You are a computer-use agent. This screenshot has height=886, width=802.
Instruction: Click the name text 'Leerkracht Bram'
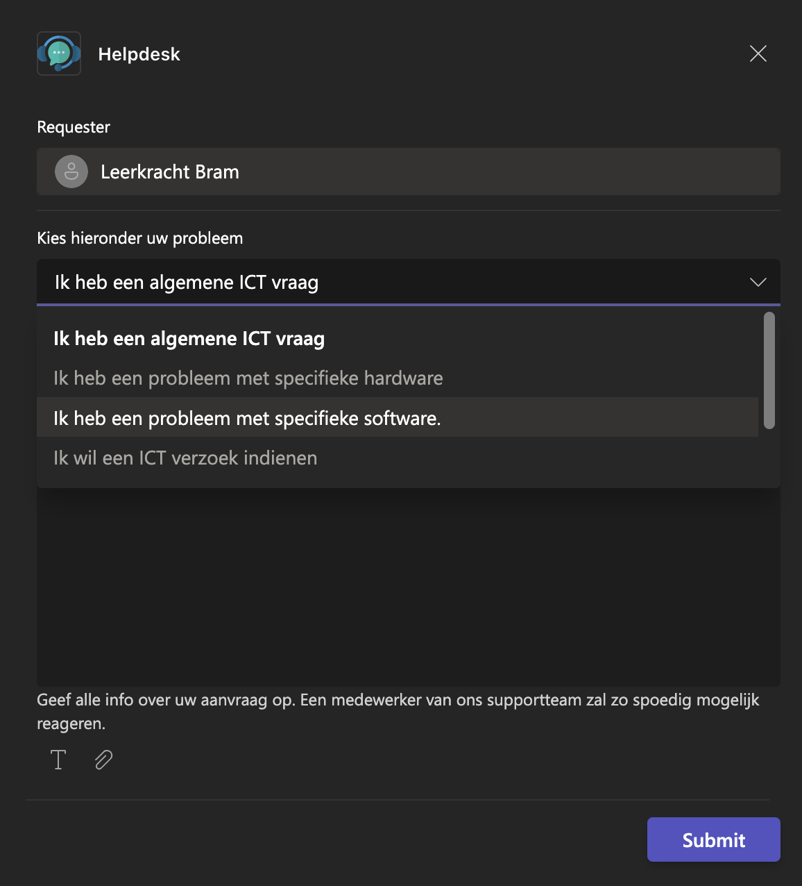(170, 172)
